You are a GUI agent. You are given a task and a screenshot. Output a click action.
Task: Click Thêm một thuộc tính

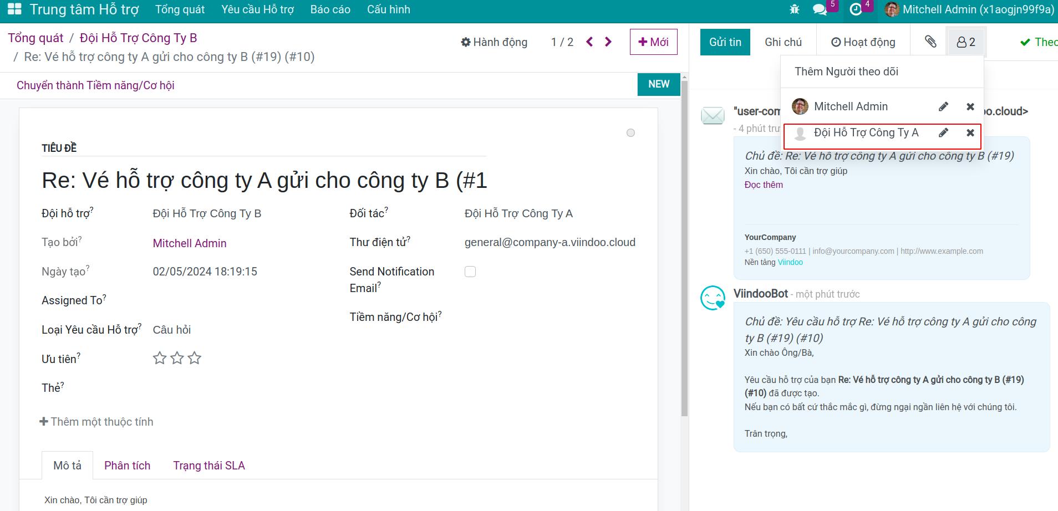coord(96,422)
